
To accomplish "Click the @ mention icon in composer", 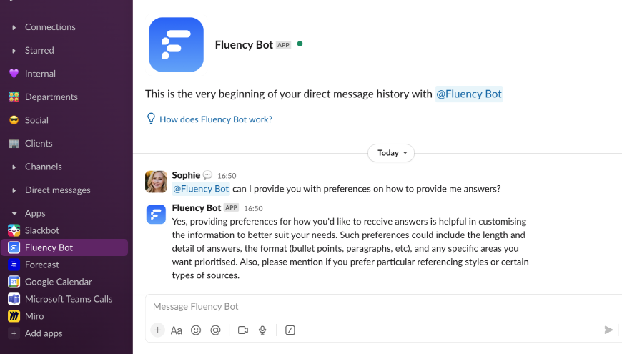I will [x=215, y=330].
